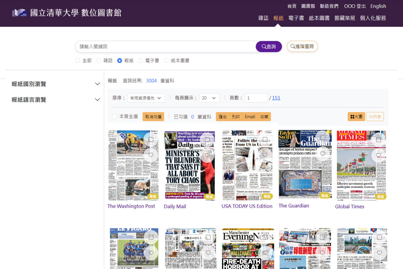The image size is (403, 269).
Task: Open 個人化服務 in main navigation
Action: 373,18
